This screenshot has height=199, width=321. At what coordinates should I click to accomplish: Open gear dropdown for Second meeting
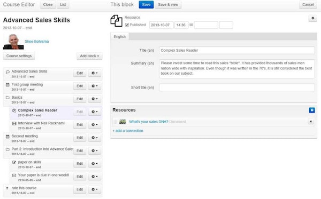[x=94, y=138]
